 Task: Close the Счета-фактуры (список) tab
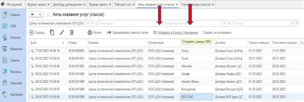click(213, 5)
